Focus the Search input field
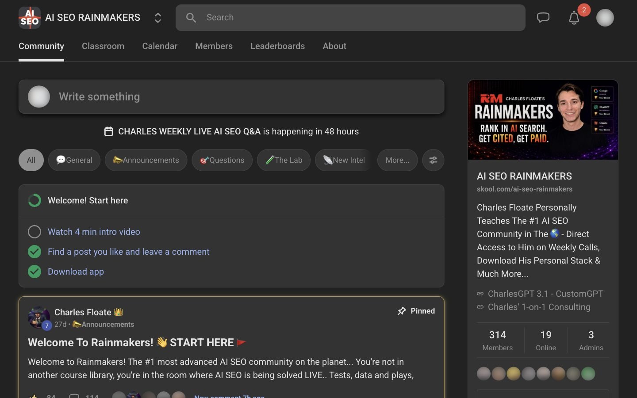Viewport: 637px width, 398px height. pyautogui.click(x=350, y=18)
